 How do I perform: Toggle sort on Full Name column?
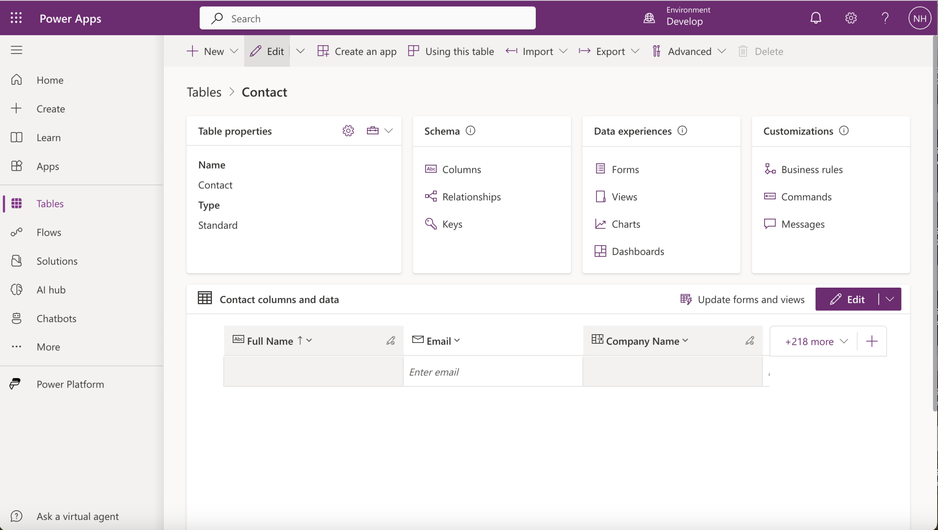(300, 341)
